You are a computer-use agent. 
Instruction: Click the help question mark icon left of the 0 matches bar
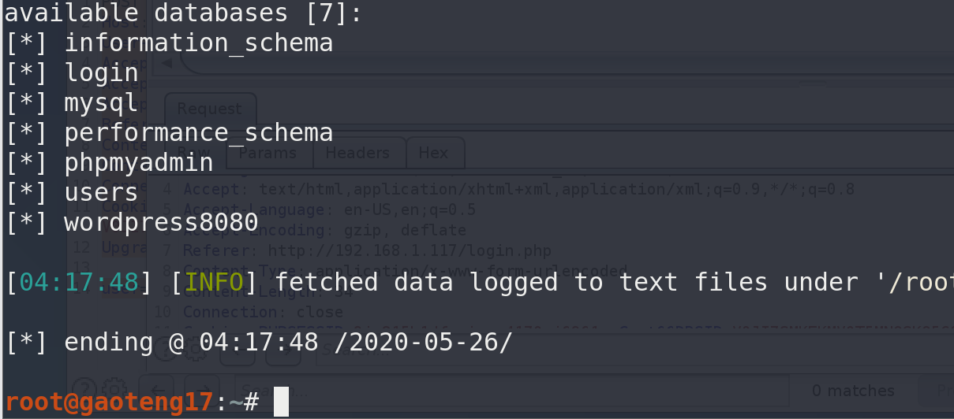point(84,389)
